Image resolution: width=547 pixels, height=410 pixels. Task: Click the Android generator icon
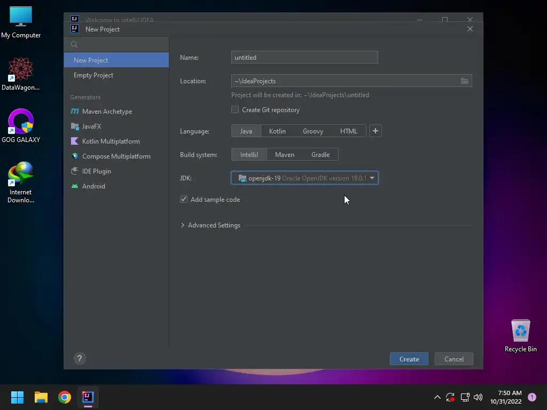pos(75,186)
